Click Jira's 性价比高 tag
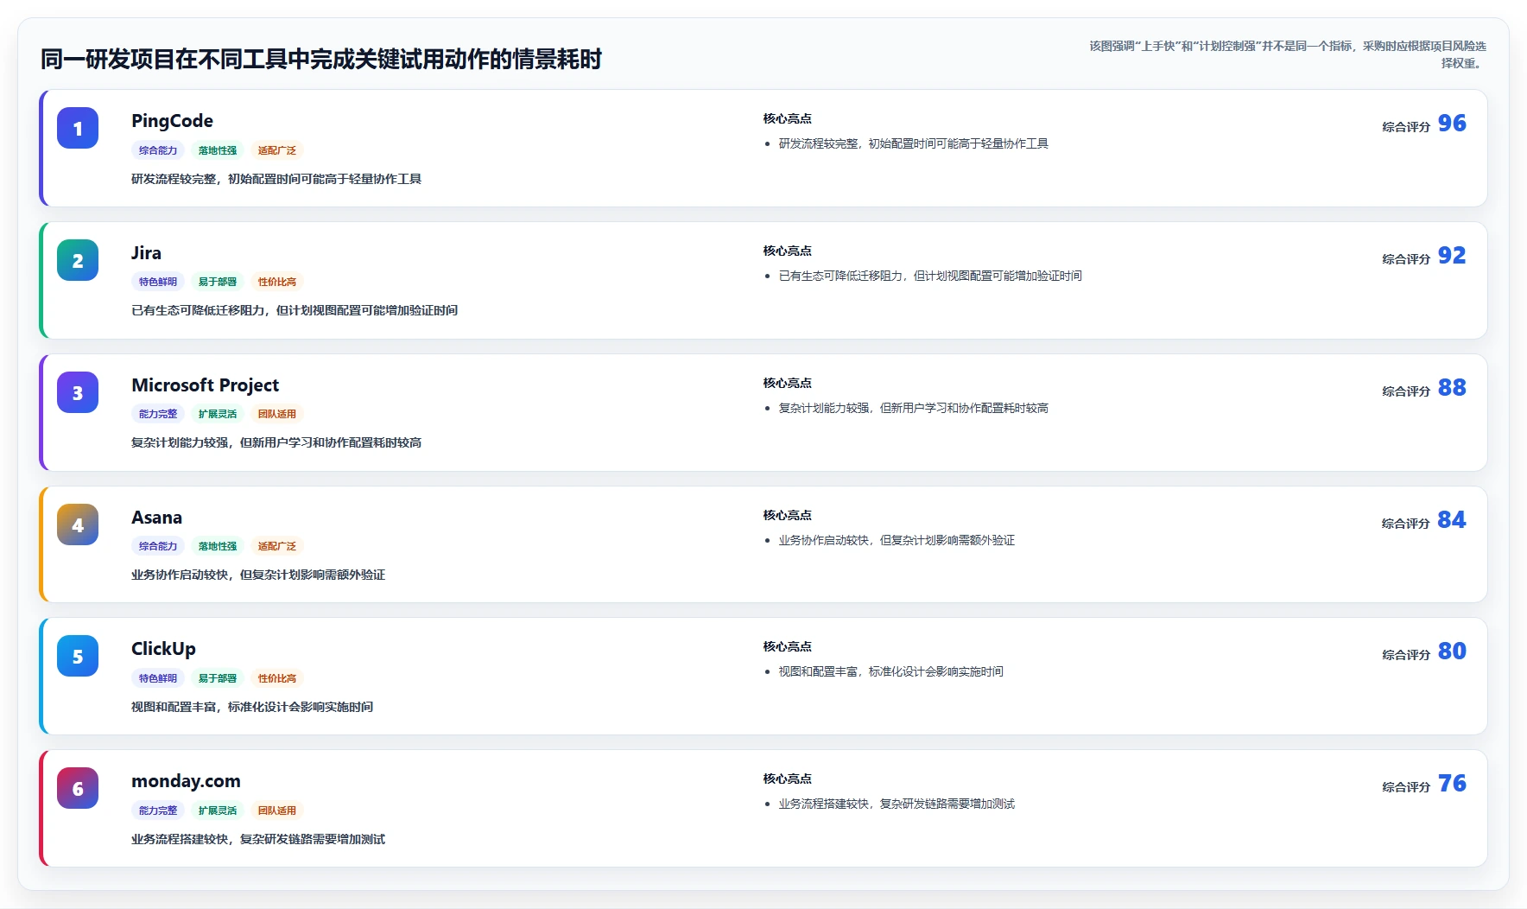 point(277,282)
